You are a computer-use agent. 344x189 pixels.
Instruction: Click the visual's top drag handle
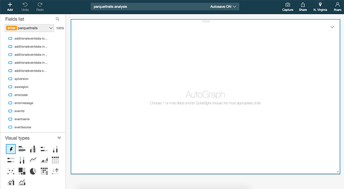pyautogui.click(x=206, y=21)
